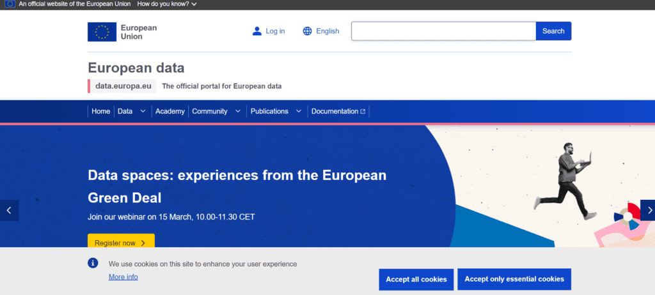Click the European Union flag logo
Viewport: 655px width, 295px height.
(102, 32)
